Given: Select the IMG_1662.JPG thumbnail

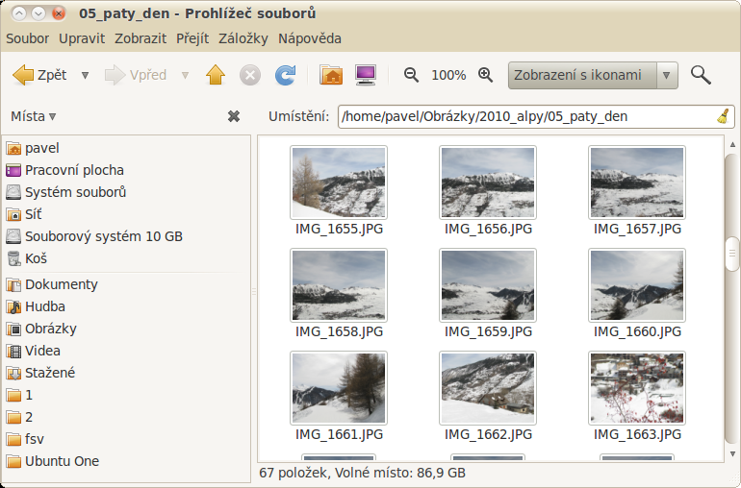Looking at the screenshot, I should click(x=488, y=388).
